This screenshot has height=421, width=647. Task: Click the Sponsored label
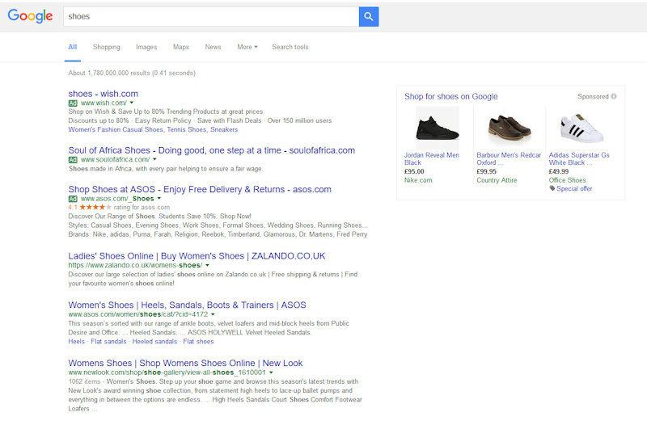pyautogui.click(x=593, y=96)
